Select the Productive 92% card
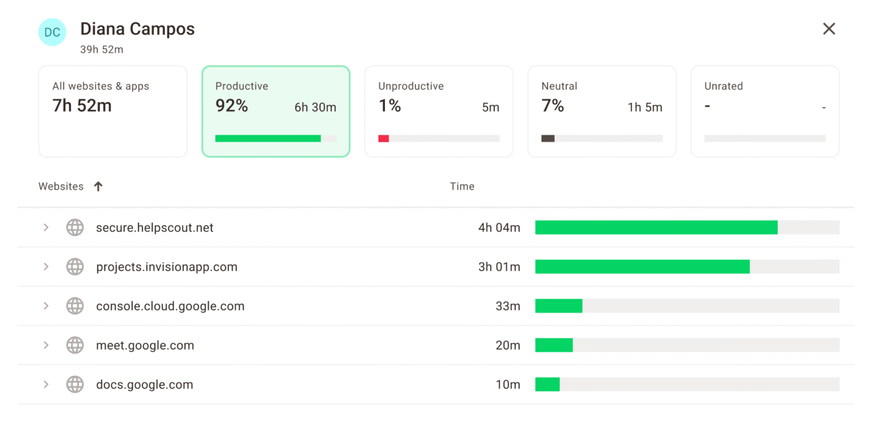This screenshot has height=422, width=878. click(x=275, y=111)
